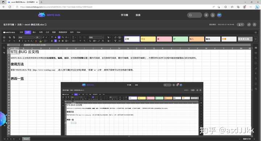261x141 pixels.
Task: Click the copy icon in the toolbar
Action: 10,37
